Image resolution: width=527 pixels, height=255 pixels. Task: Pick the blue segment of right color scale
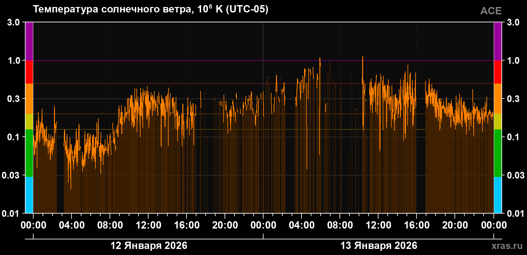click(498, 195)
